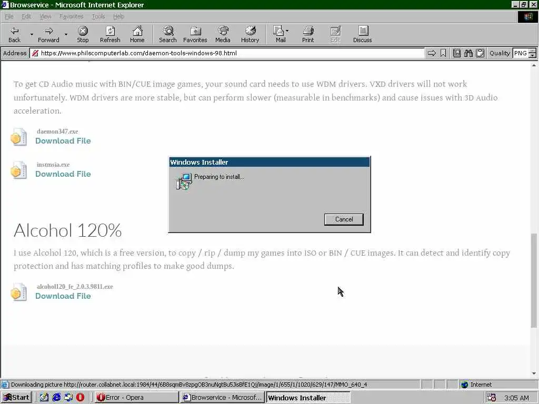Open the Mail button dropdown arrow
The height and width of the screenshot is (404, 539).
287,31
